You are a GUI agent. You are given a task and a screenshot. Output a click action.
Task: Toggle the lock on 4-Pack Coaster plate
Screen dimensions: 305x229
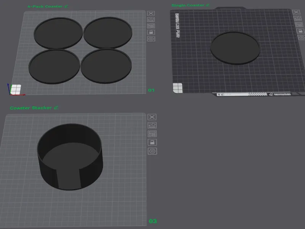pyautogui.click(x=151, y=32)
